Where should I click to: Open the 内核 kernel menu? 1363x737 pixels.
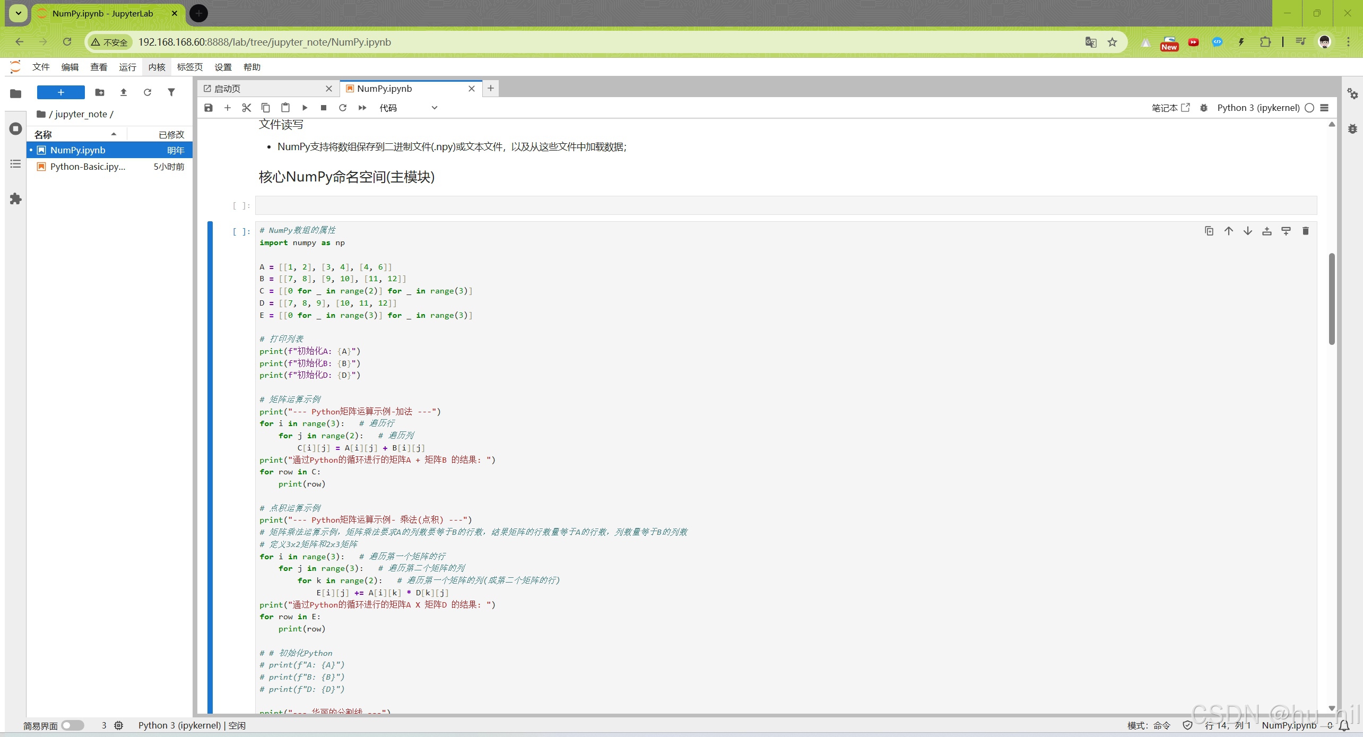(157, 67)
